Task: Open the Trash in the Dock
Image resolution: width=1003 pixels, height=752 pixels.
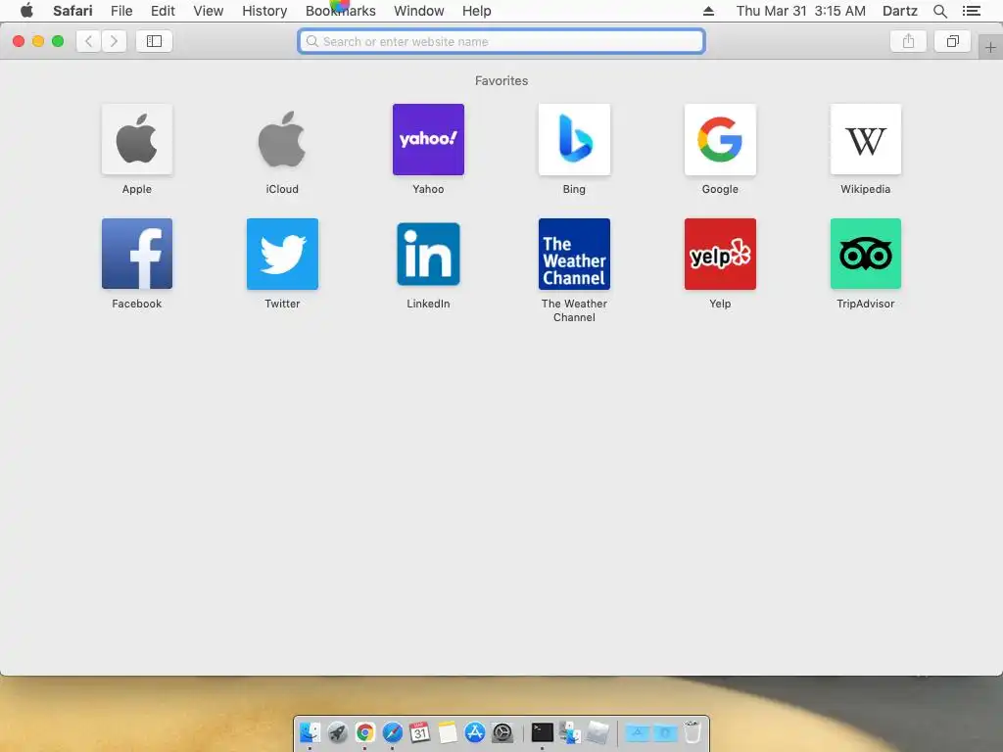Action: click(x=693, y=732)
